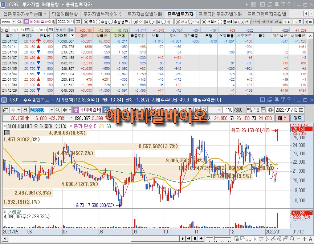Click the 투자자안내 button
This screenshot has height=244, width=314.
[243, 21]
